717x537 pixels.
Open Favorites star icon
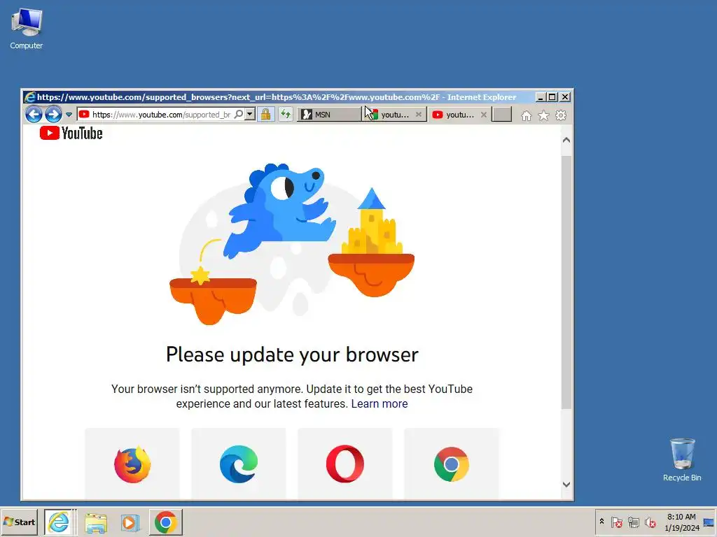543,115
